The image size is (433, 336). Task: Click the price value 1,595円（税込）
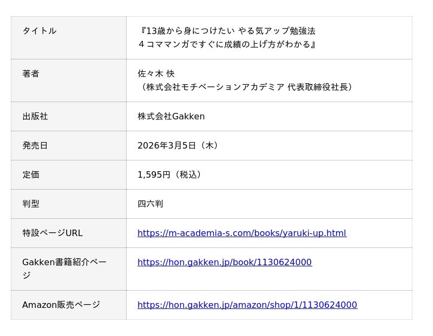tap(170, 175)
